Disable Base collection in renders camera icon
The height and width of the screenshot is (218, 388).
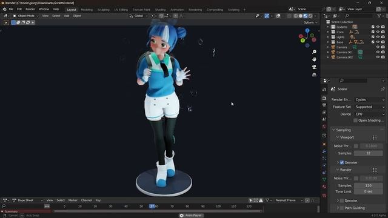[383, 42]
